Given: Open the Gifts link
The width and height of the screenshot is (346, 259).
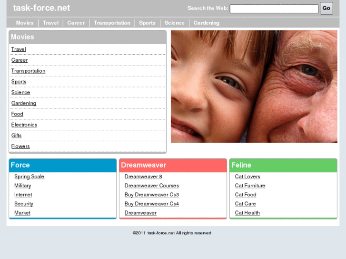Looking at the screenshot, I should tap(16, 135).
